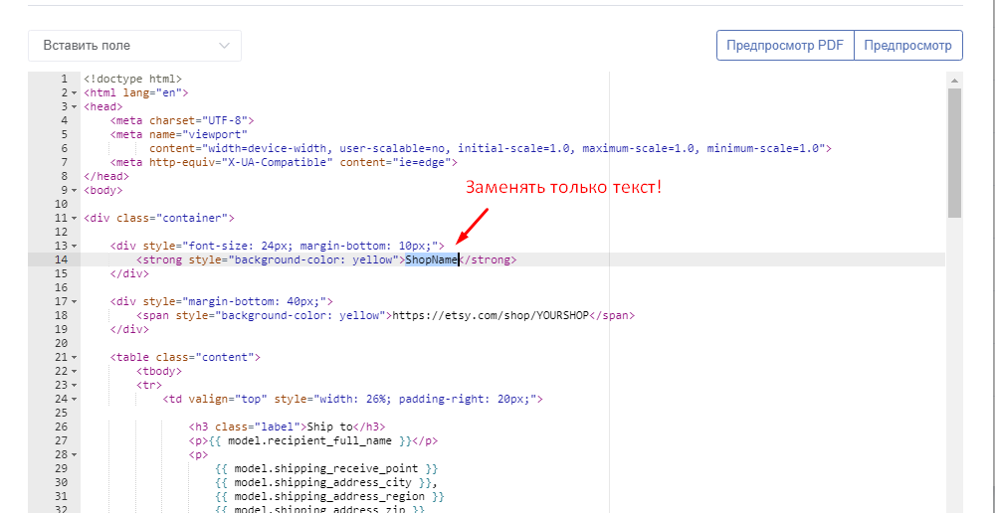
Task: Click the class="container" attribute
Action: click(172, 218)
